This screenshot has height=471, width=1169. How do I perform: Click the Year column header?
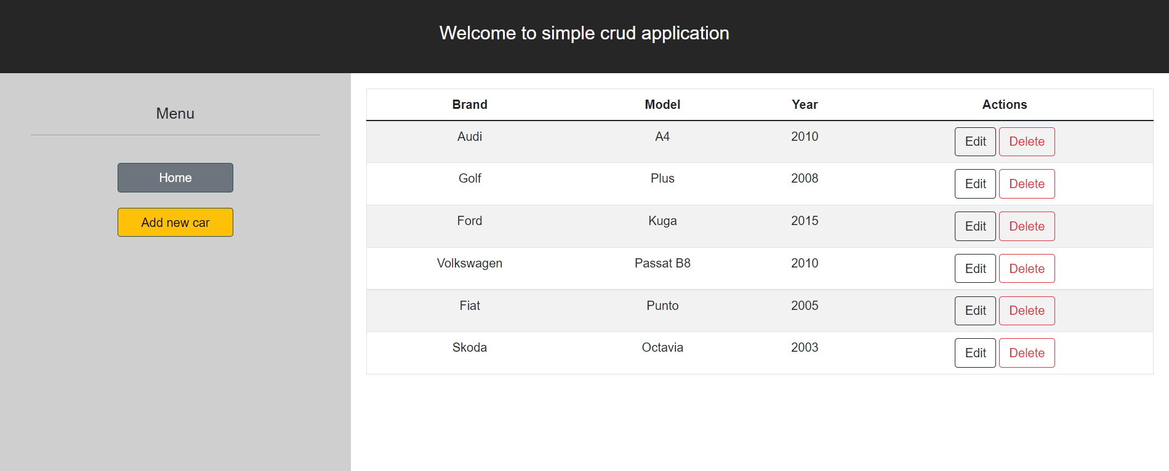pyautogui.click(x=805, y=105)
